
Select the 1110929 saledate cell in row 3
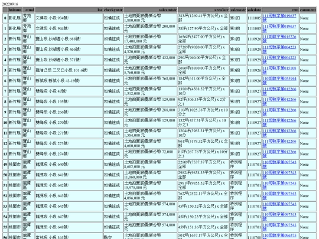point(254,50)
